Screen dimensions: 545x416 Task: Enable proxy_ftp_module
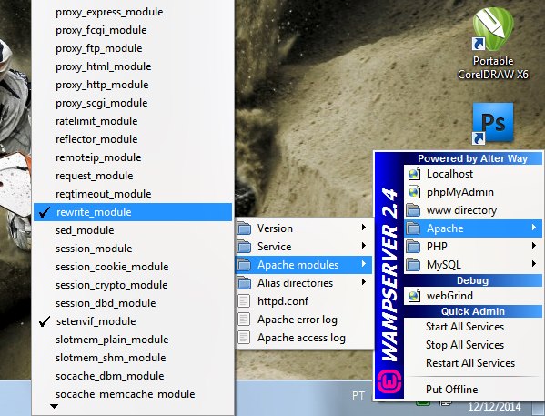click(133, 48)
